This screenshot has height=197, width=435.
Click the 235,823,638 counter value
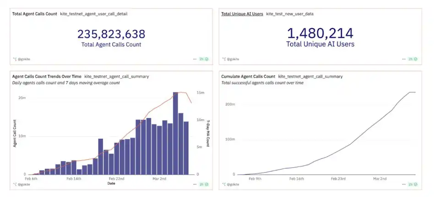(x=111, y=34)
